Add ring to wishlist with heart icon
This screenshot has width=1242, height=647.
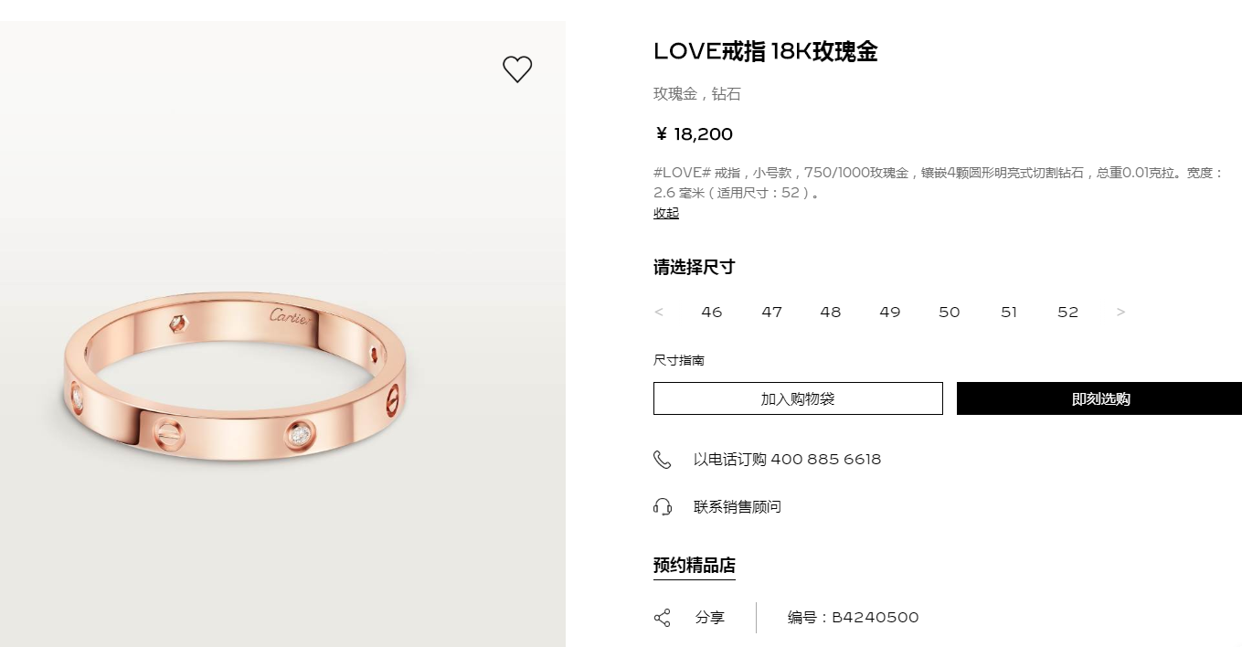coord(517,69)
